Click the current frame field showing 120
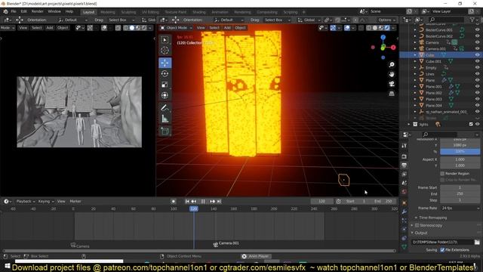Screen dimensions: 483x272 coord(321,202)
